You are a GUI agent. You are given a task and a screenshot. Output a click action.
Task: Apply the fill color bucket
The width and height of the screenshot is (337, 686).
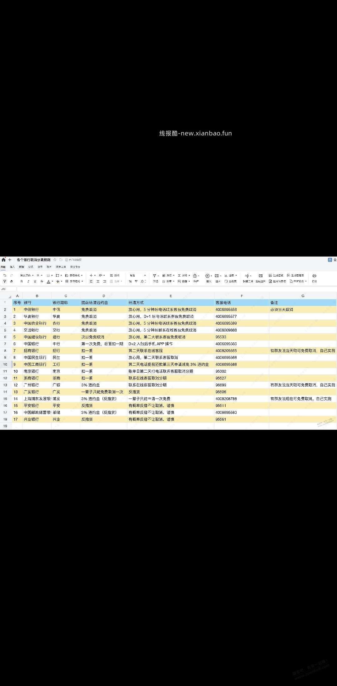[58, 282]
